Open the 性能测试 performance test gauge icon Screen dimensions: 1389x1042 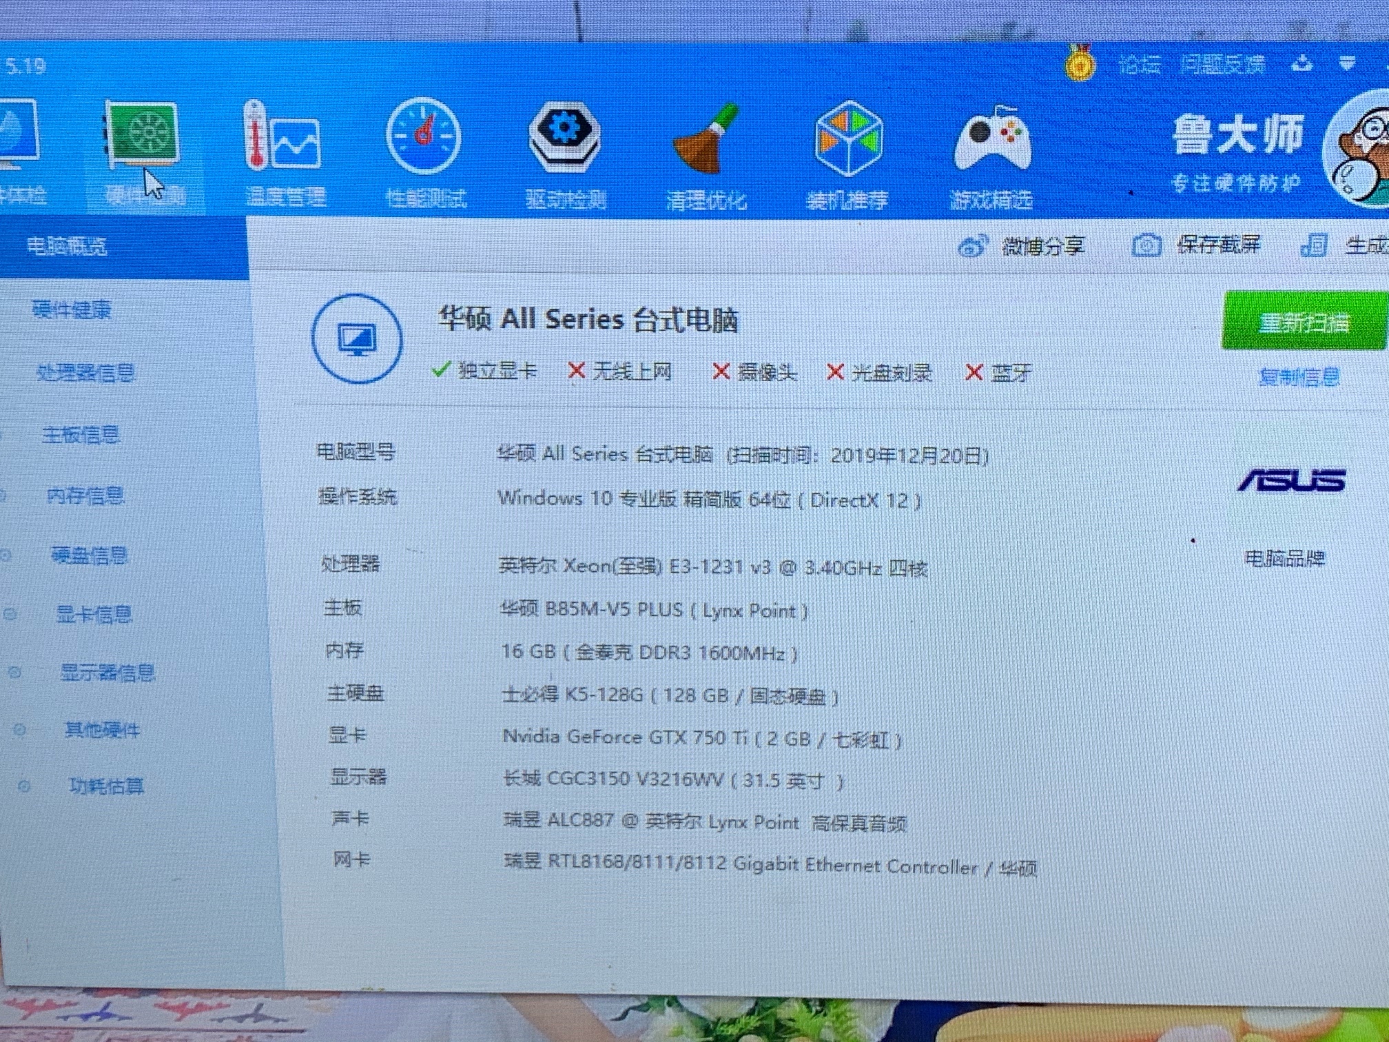point(423,136)
